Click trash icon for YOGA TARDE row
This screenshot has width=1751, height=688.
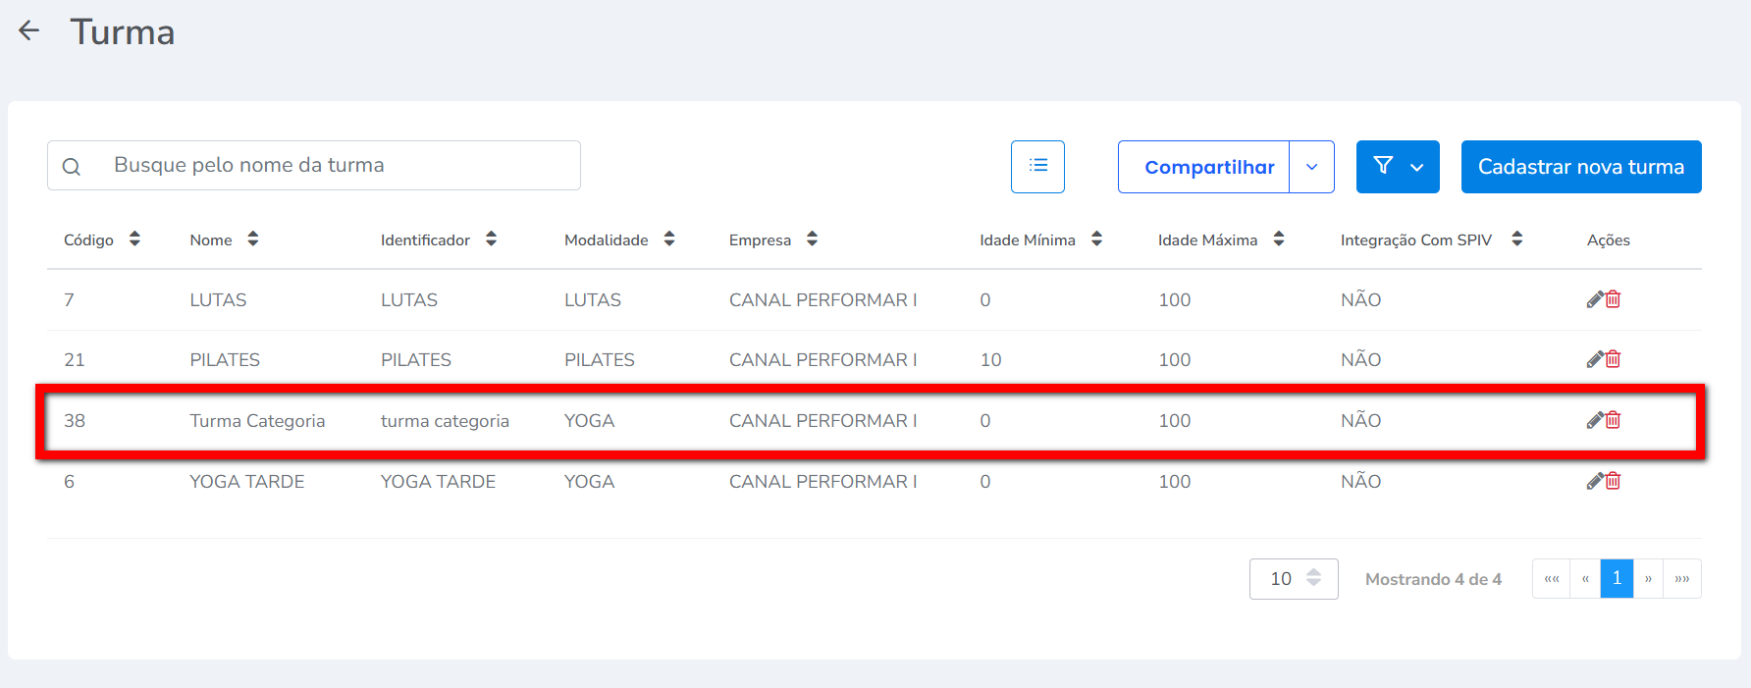[x=1614, y=481]
